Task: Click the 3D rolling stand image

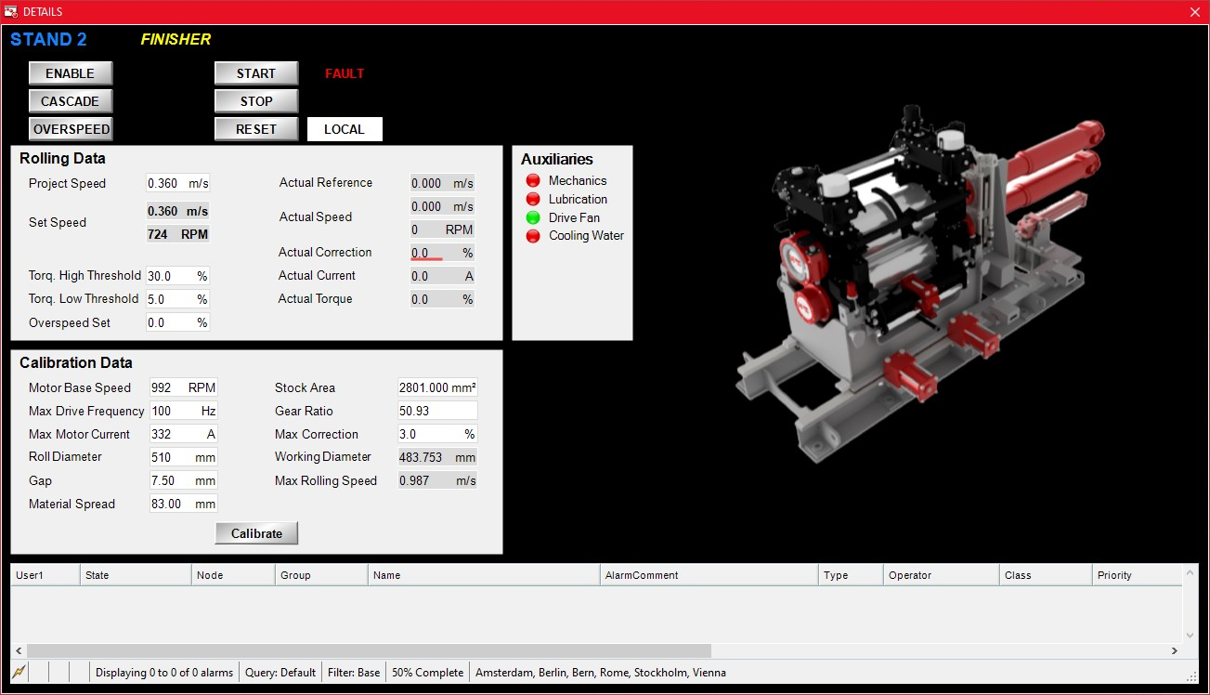Action: 922,283
